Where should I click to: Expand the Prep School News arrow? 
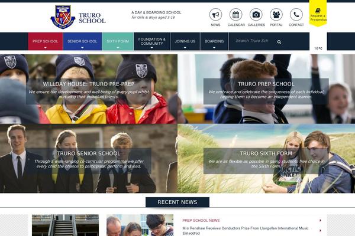click(x=320, y=221)
